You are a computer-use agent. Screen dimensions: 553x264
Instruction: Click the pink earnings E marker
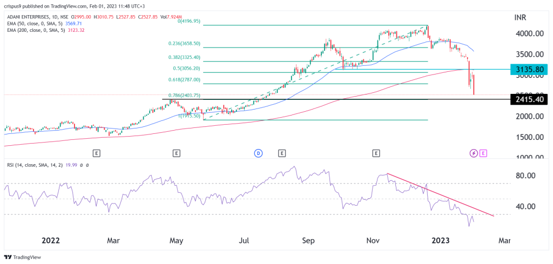point(483,153)
